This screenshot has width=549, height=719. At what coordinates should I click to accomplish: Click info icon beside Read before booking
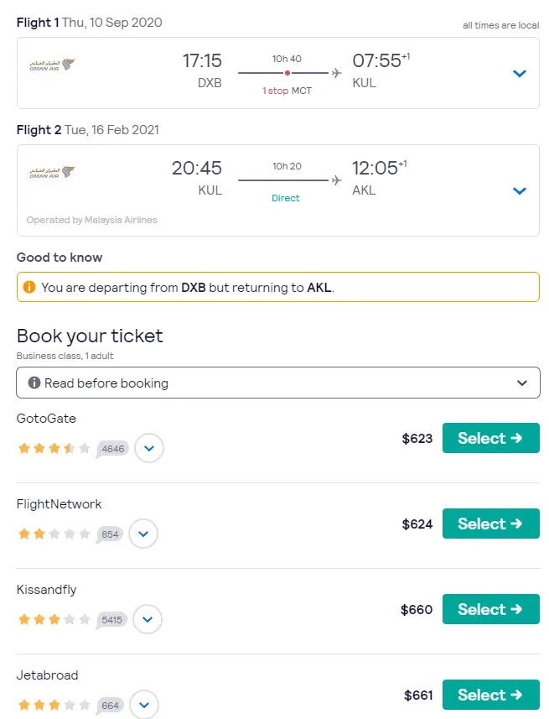click(34, 383)
